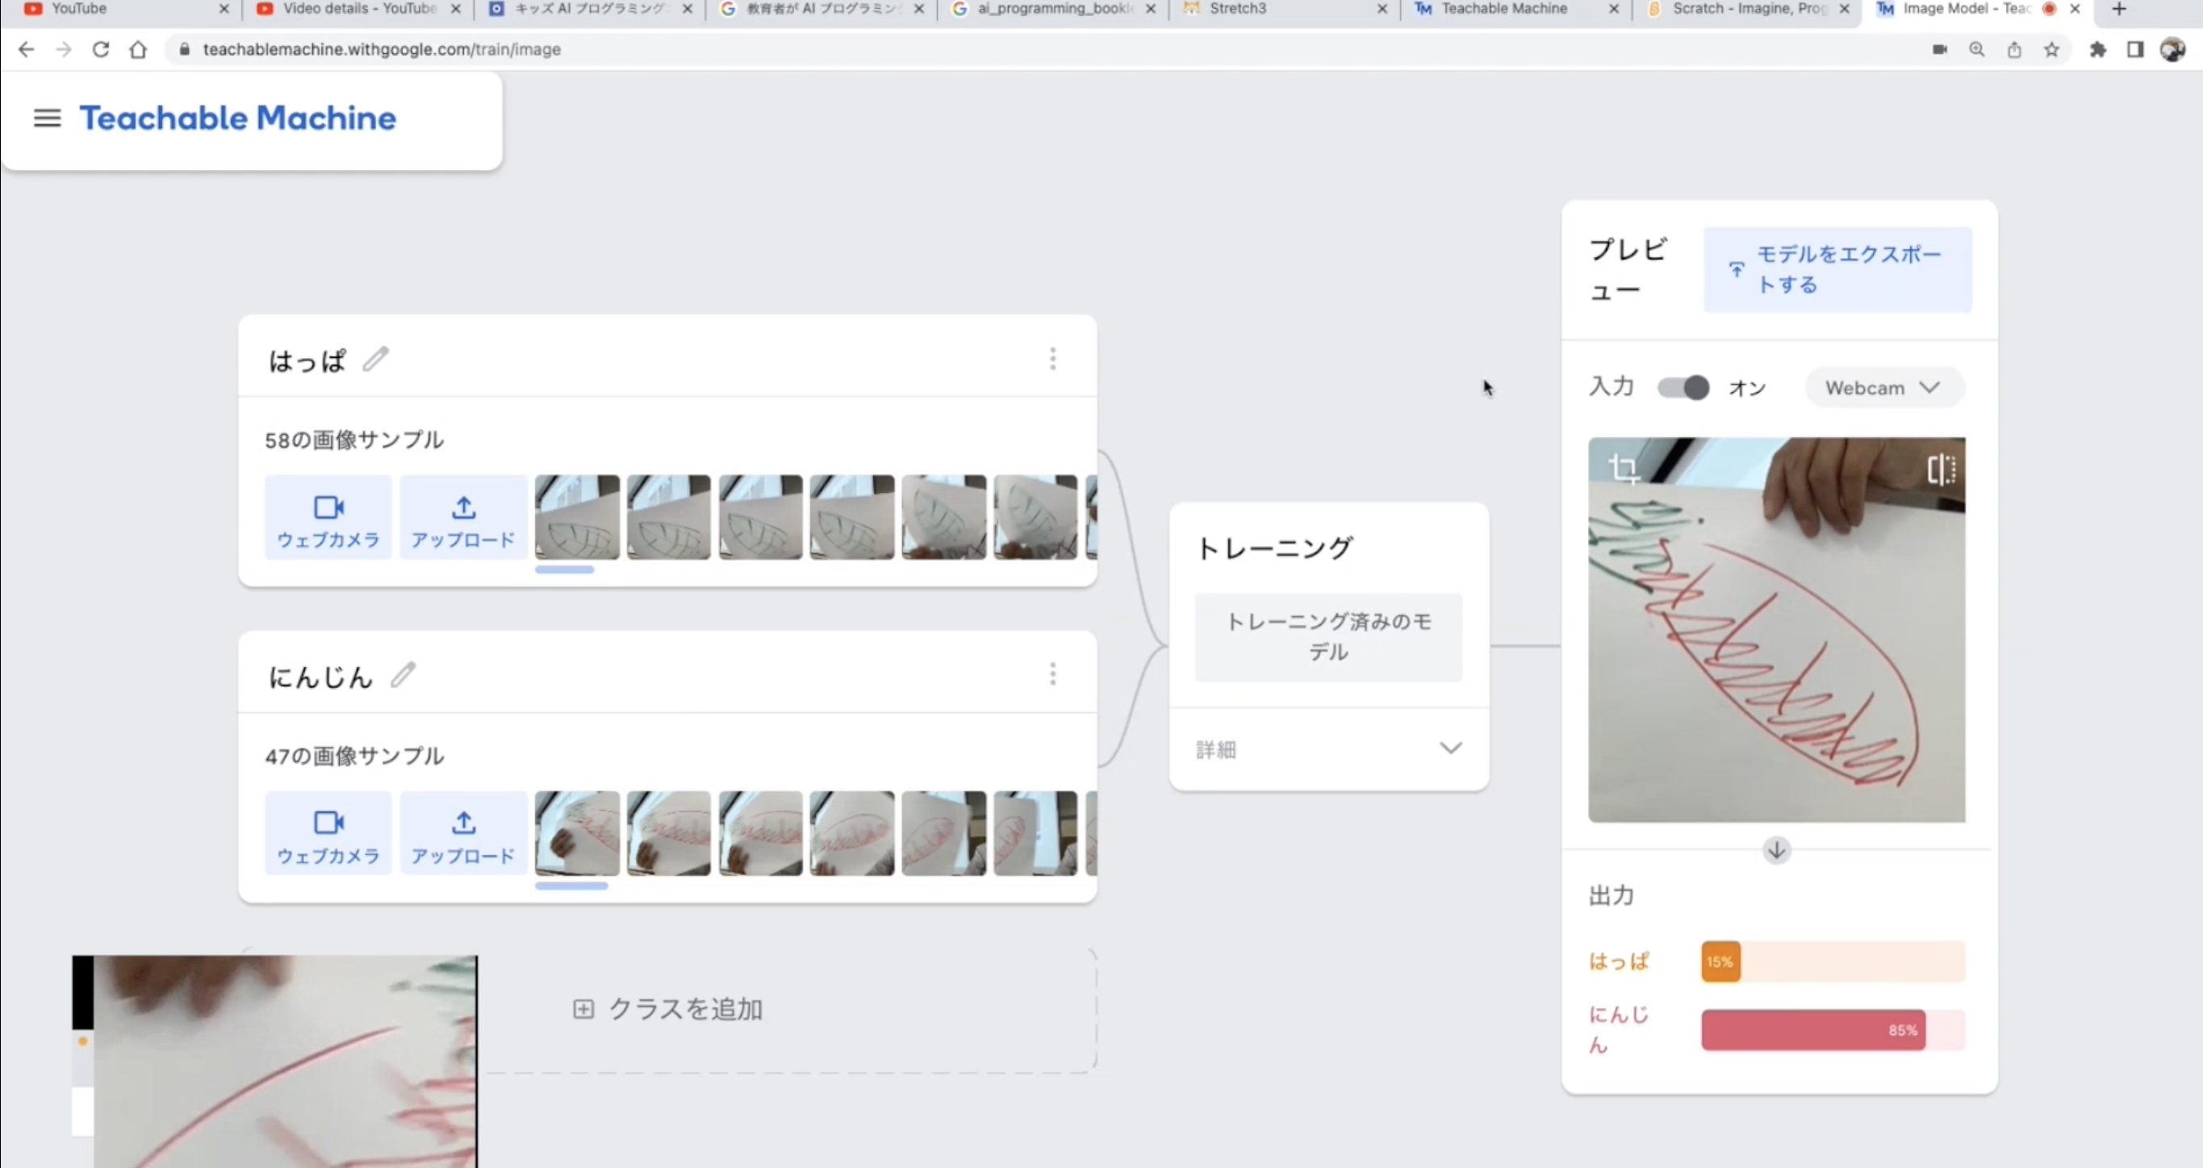Bookmark this page with the star icon
Image resolution: width=2203 pixels, height=1168 pixels.
(x=2051, y=49)
